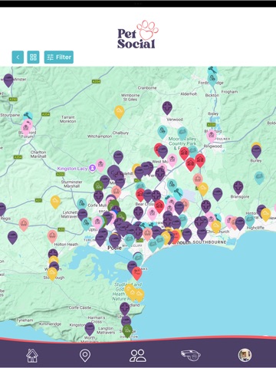Select the purple pin near Burley
276x368 pixels.
pos(256,152)
